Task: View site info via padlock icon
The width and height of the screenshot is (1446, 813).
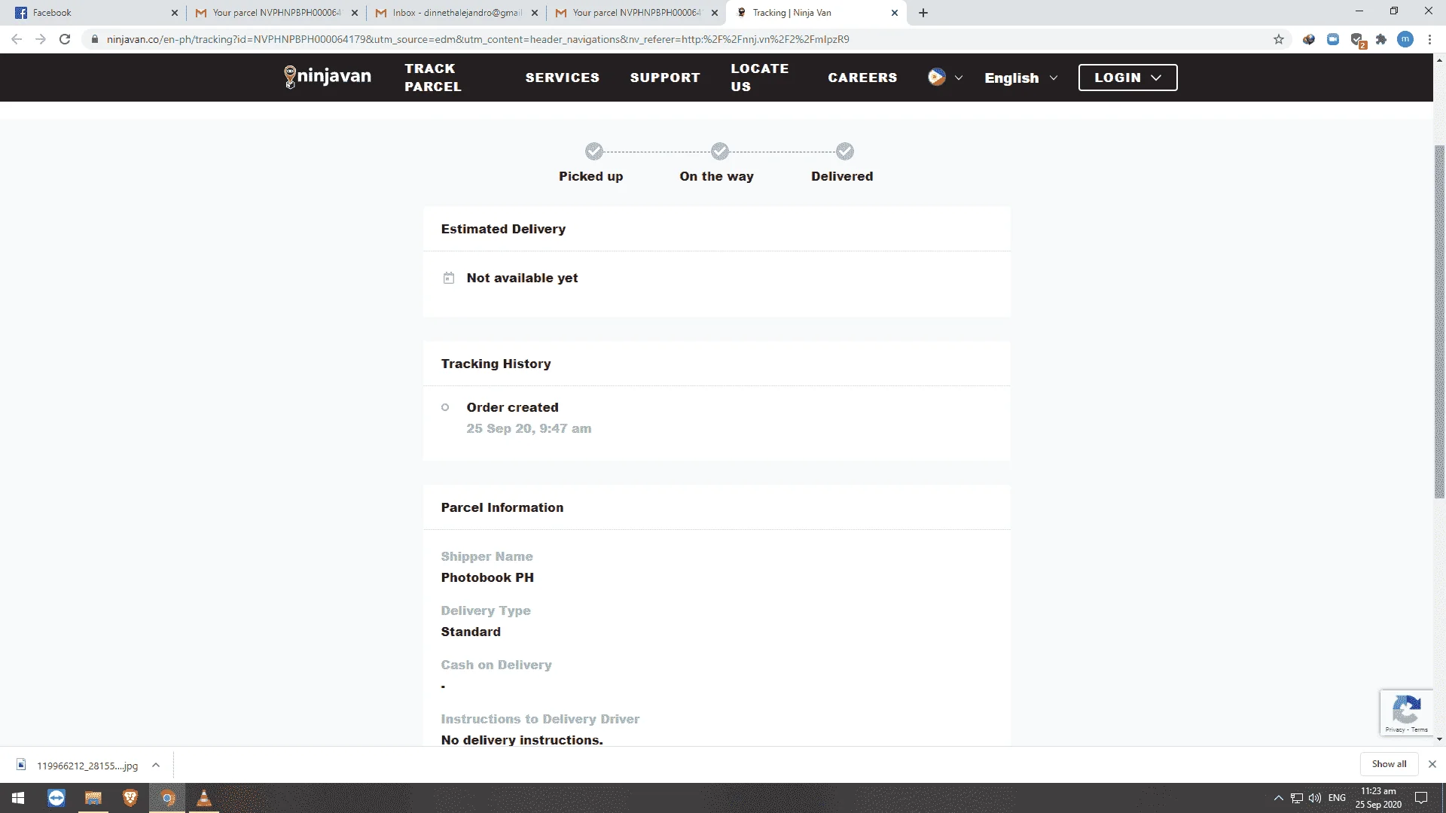Action: pyautogui.click(x=95, y=39)
